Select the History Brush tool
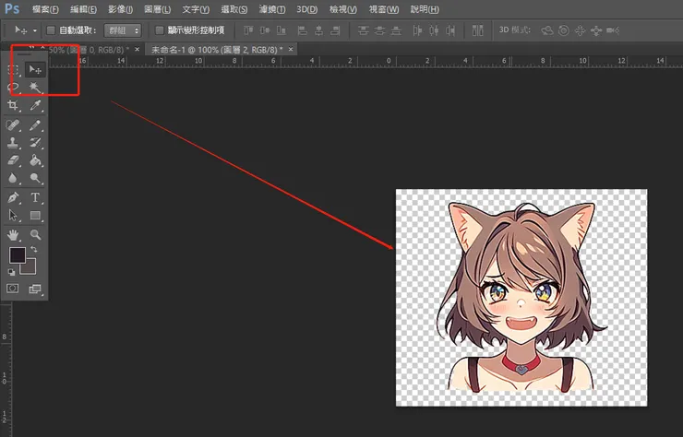 point(35,143)
